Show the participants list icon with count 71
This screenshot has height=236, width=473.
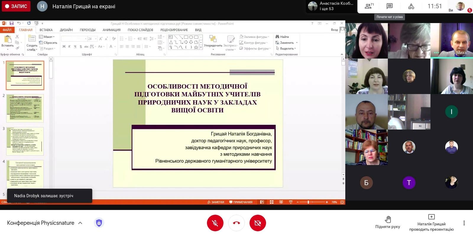coord(369,6)
